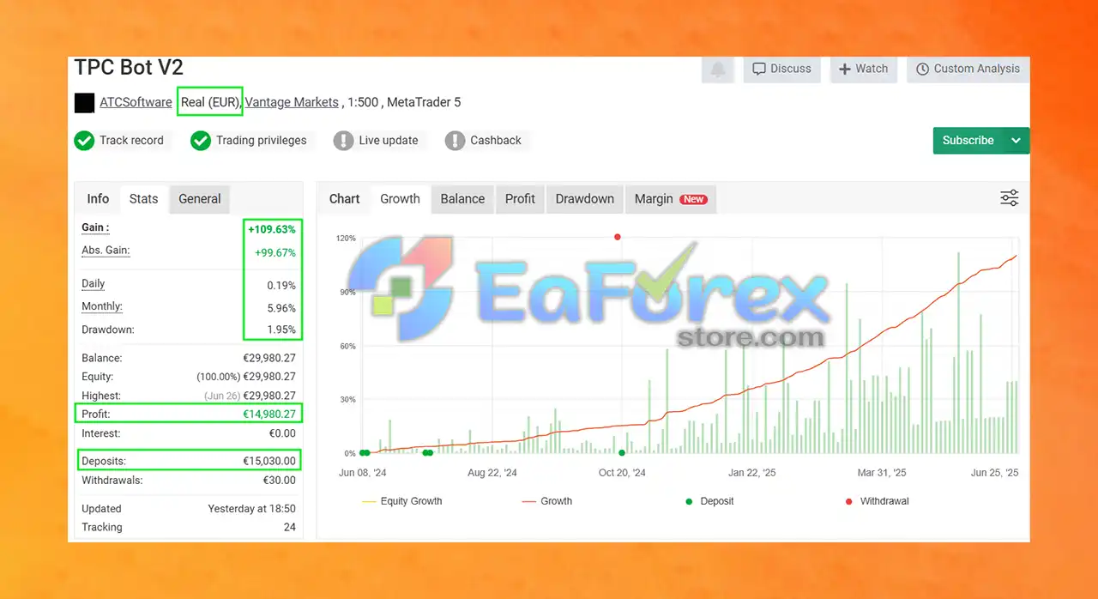
Task: Click the "€15,030.00" deposits value
Action: (x=269, y=461)
